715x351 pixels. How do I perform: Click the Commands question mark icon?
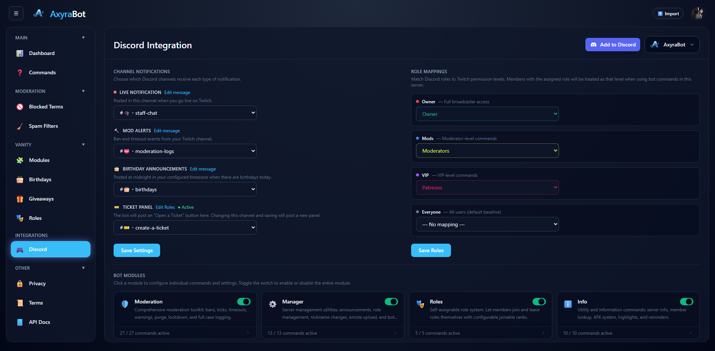pyautogui.click(x=20, y=72)
